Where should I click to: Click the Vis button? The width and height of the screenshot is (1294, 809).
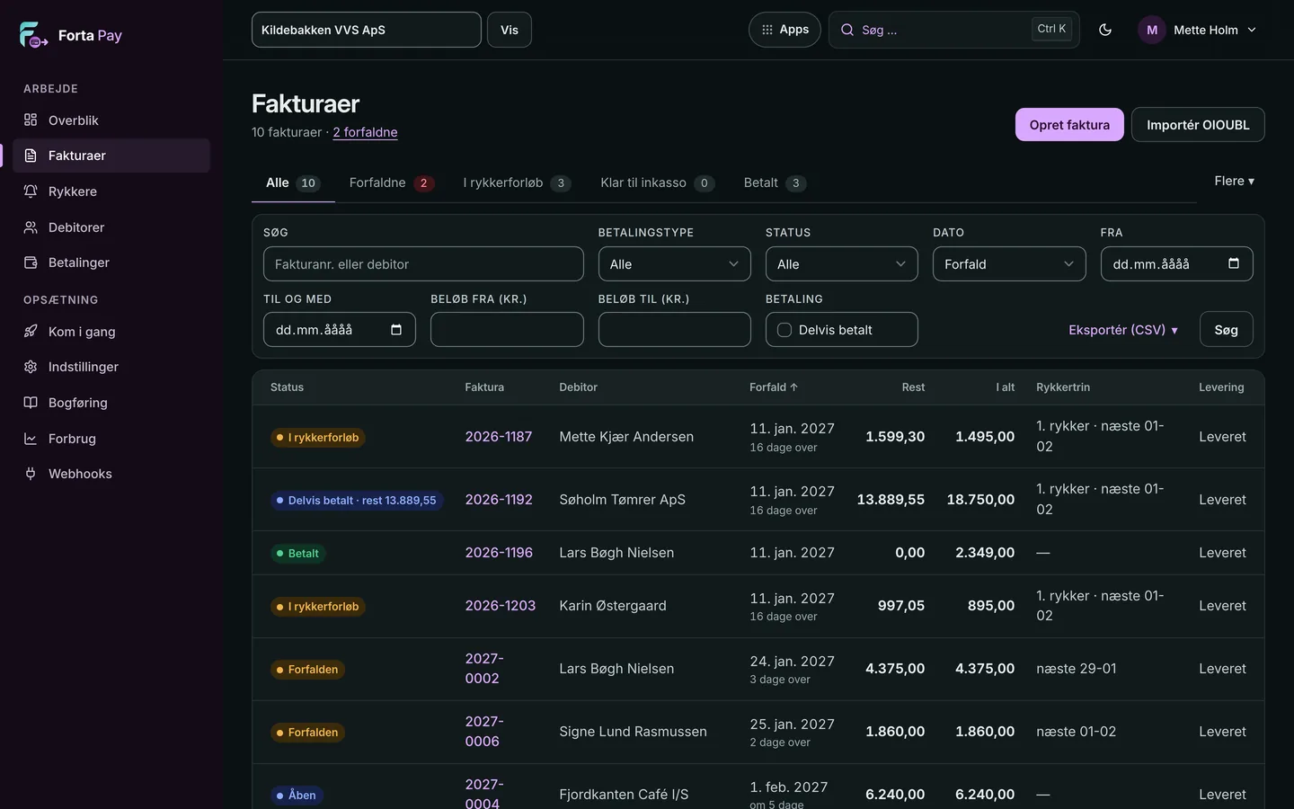[510, 30]
